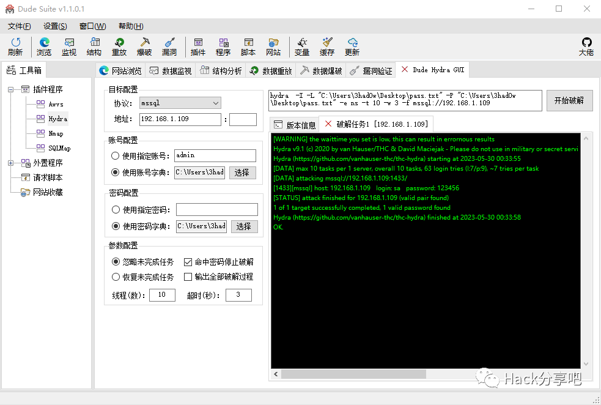Select 恢复未完成任务 radio button
Screen dimensions: 601x405
[116, 277]
